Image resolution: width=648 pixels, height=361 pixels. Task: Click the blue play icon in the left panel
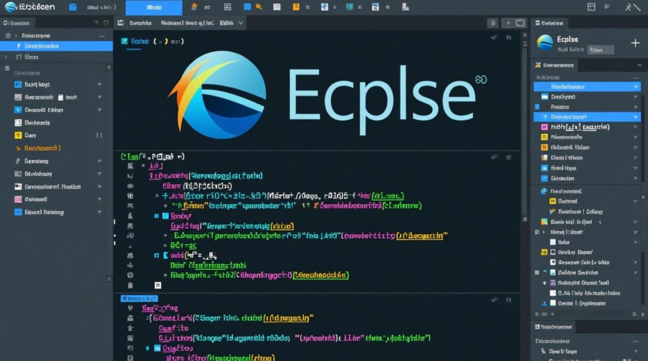click(x=17, y=109)
